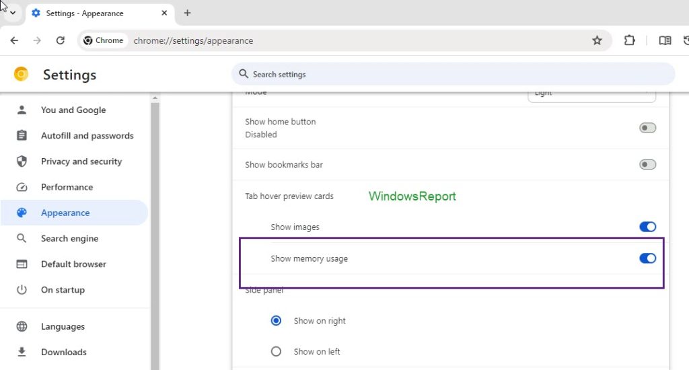
Task: Turn off Show memory usage toggle
Action: [x=647, y=258]
